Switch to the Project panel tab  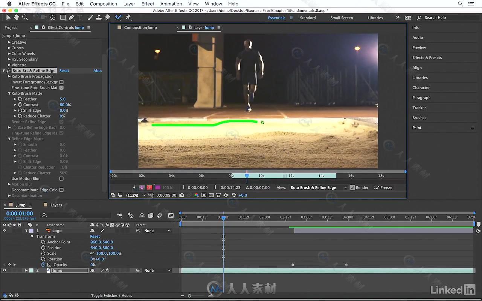[x=11, y=27]
